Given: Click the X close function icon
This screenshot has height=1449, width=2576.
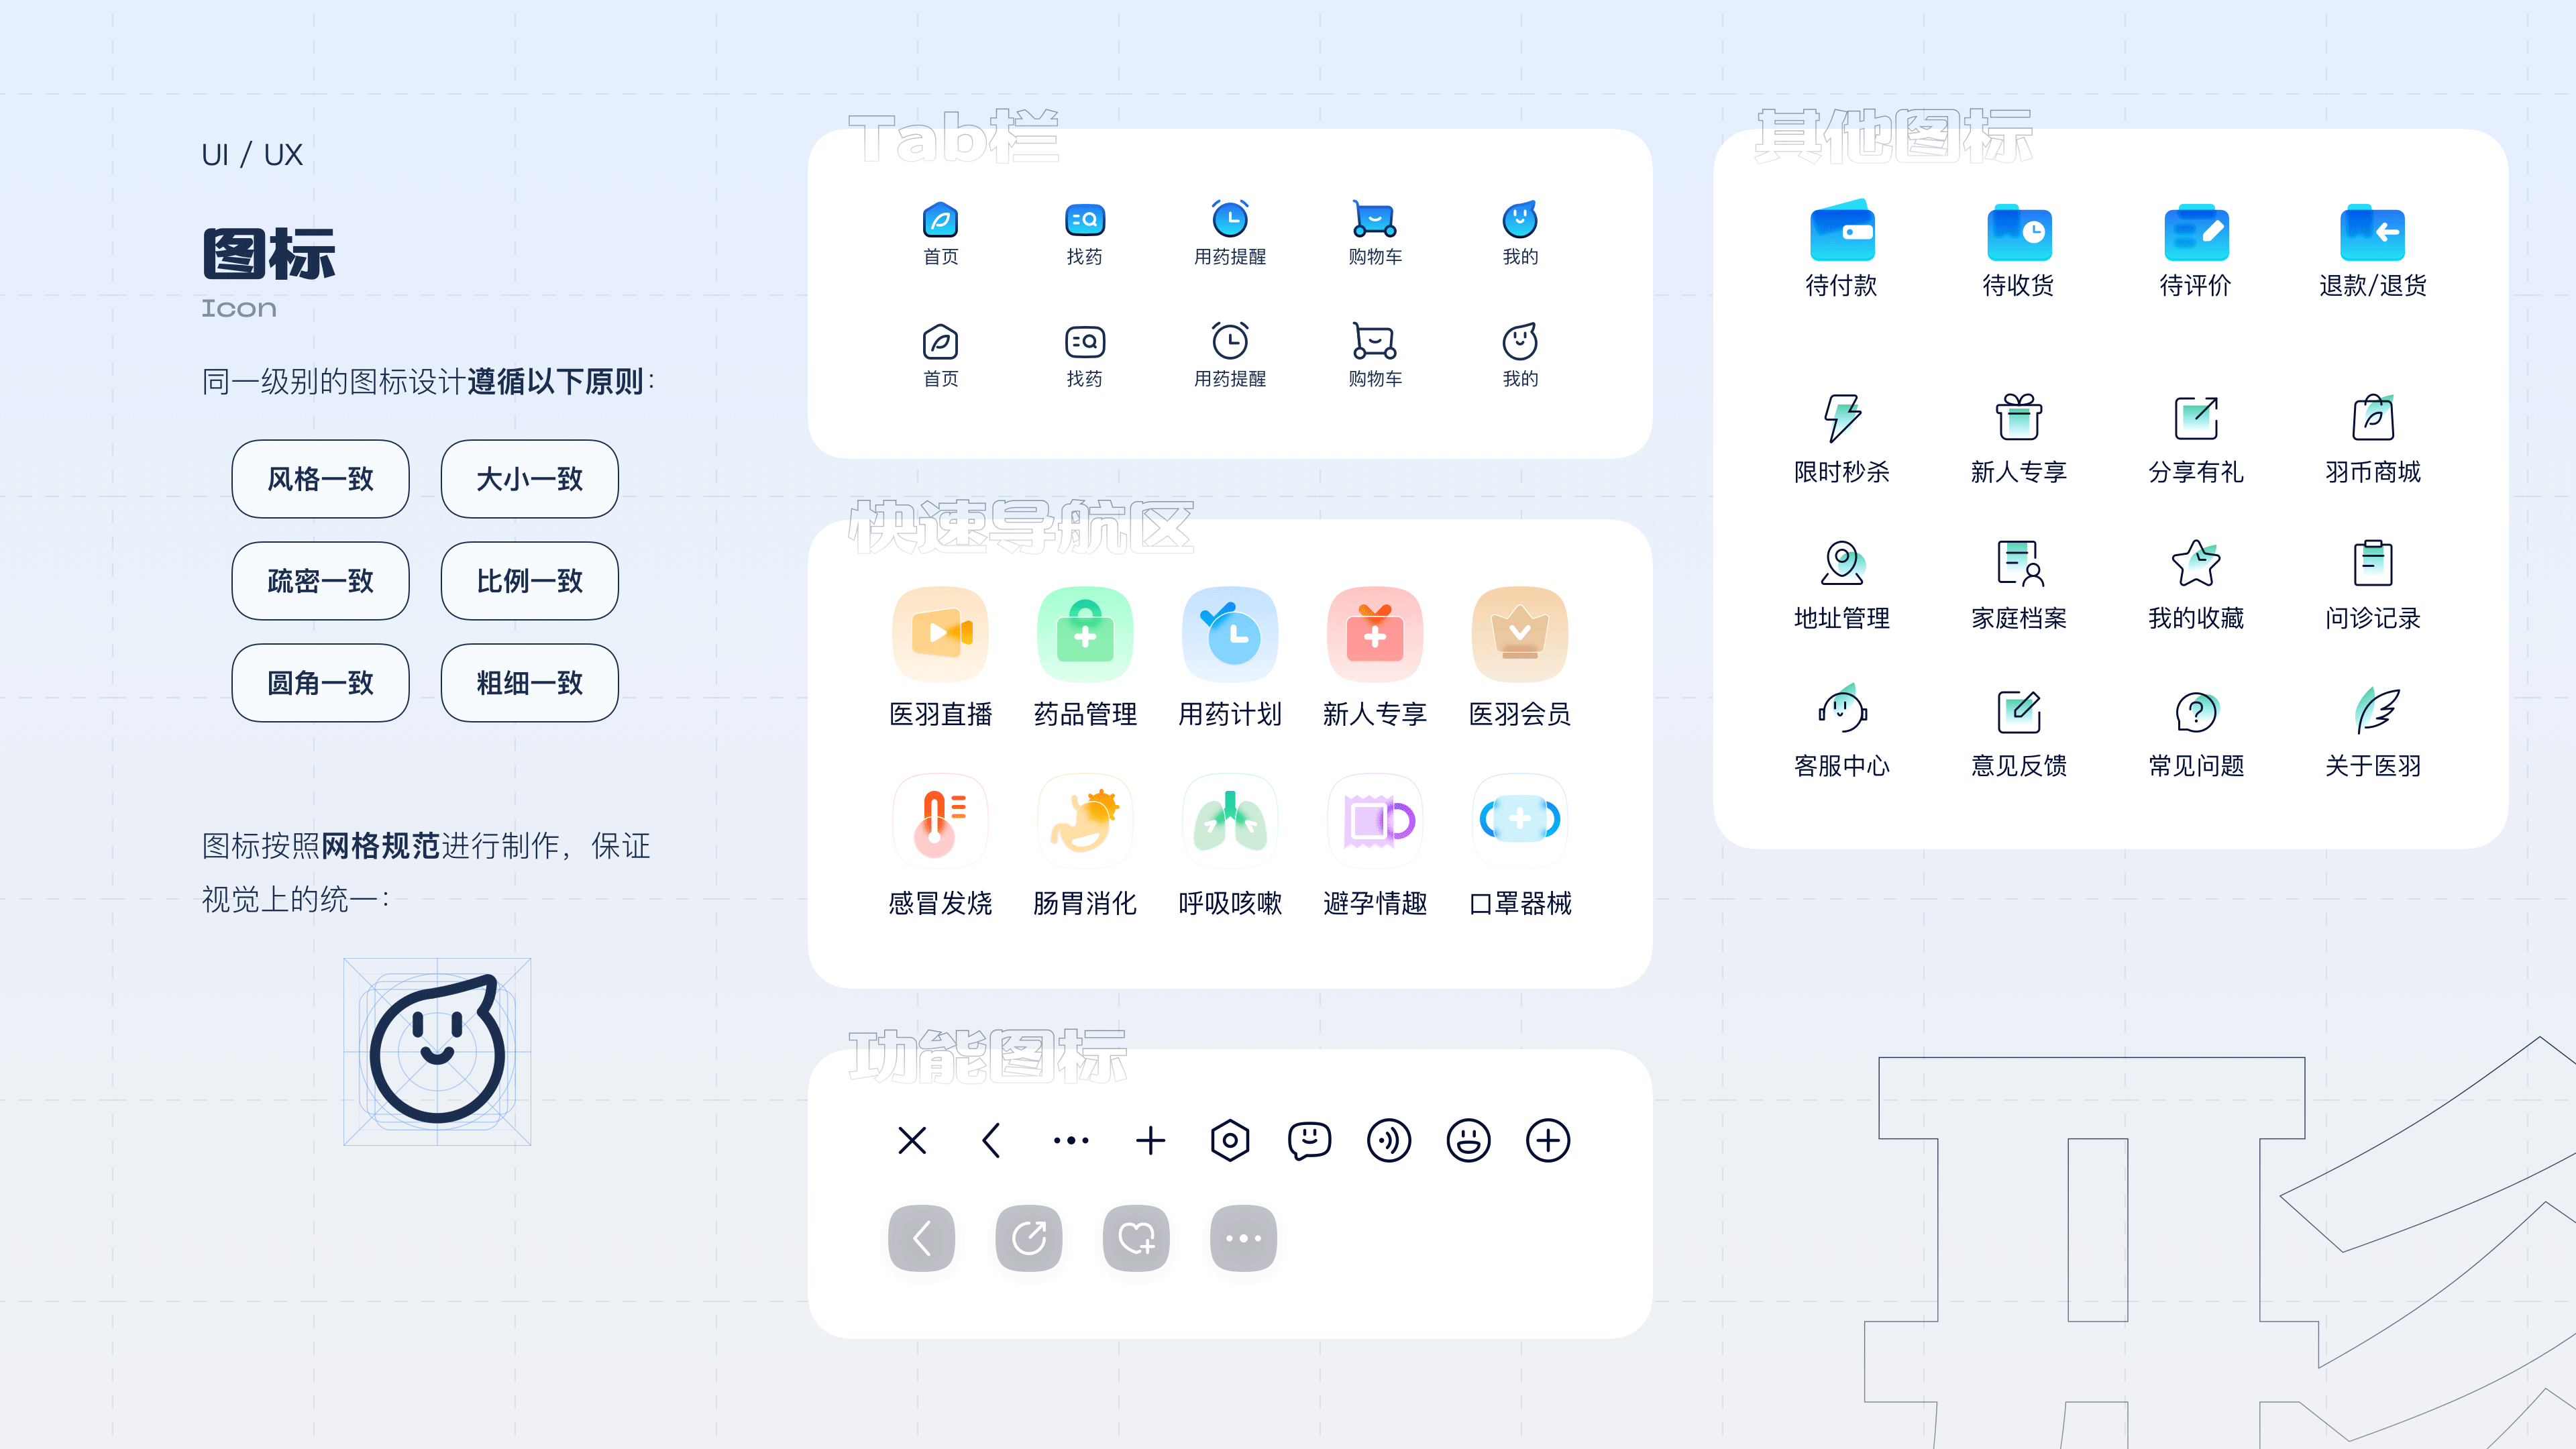Looking at the screenshot, I should tap(912, 1140).
